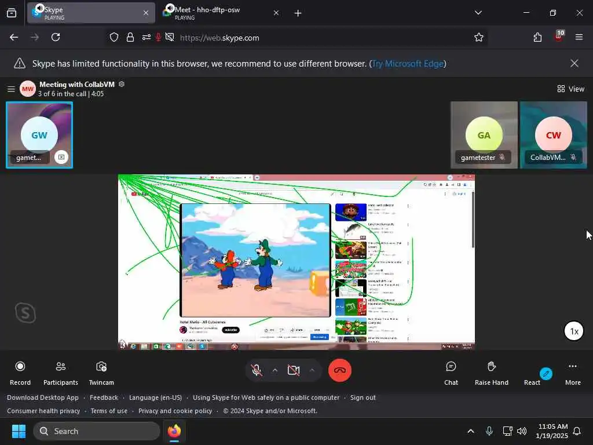Open site permissions icon in address bar

coord(147,37)
